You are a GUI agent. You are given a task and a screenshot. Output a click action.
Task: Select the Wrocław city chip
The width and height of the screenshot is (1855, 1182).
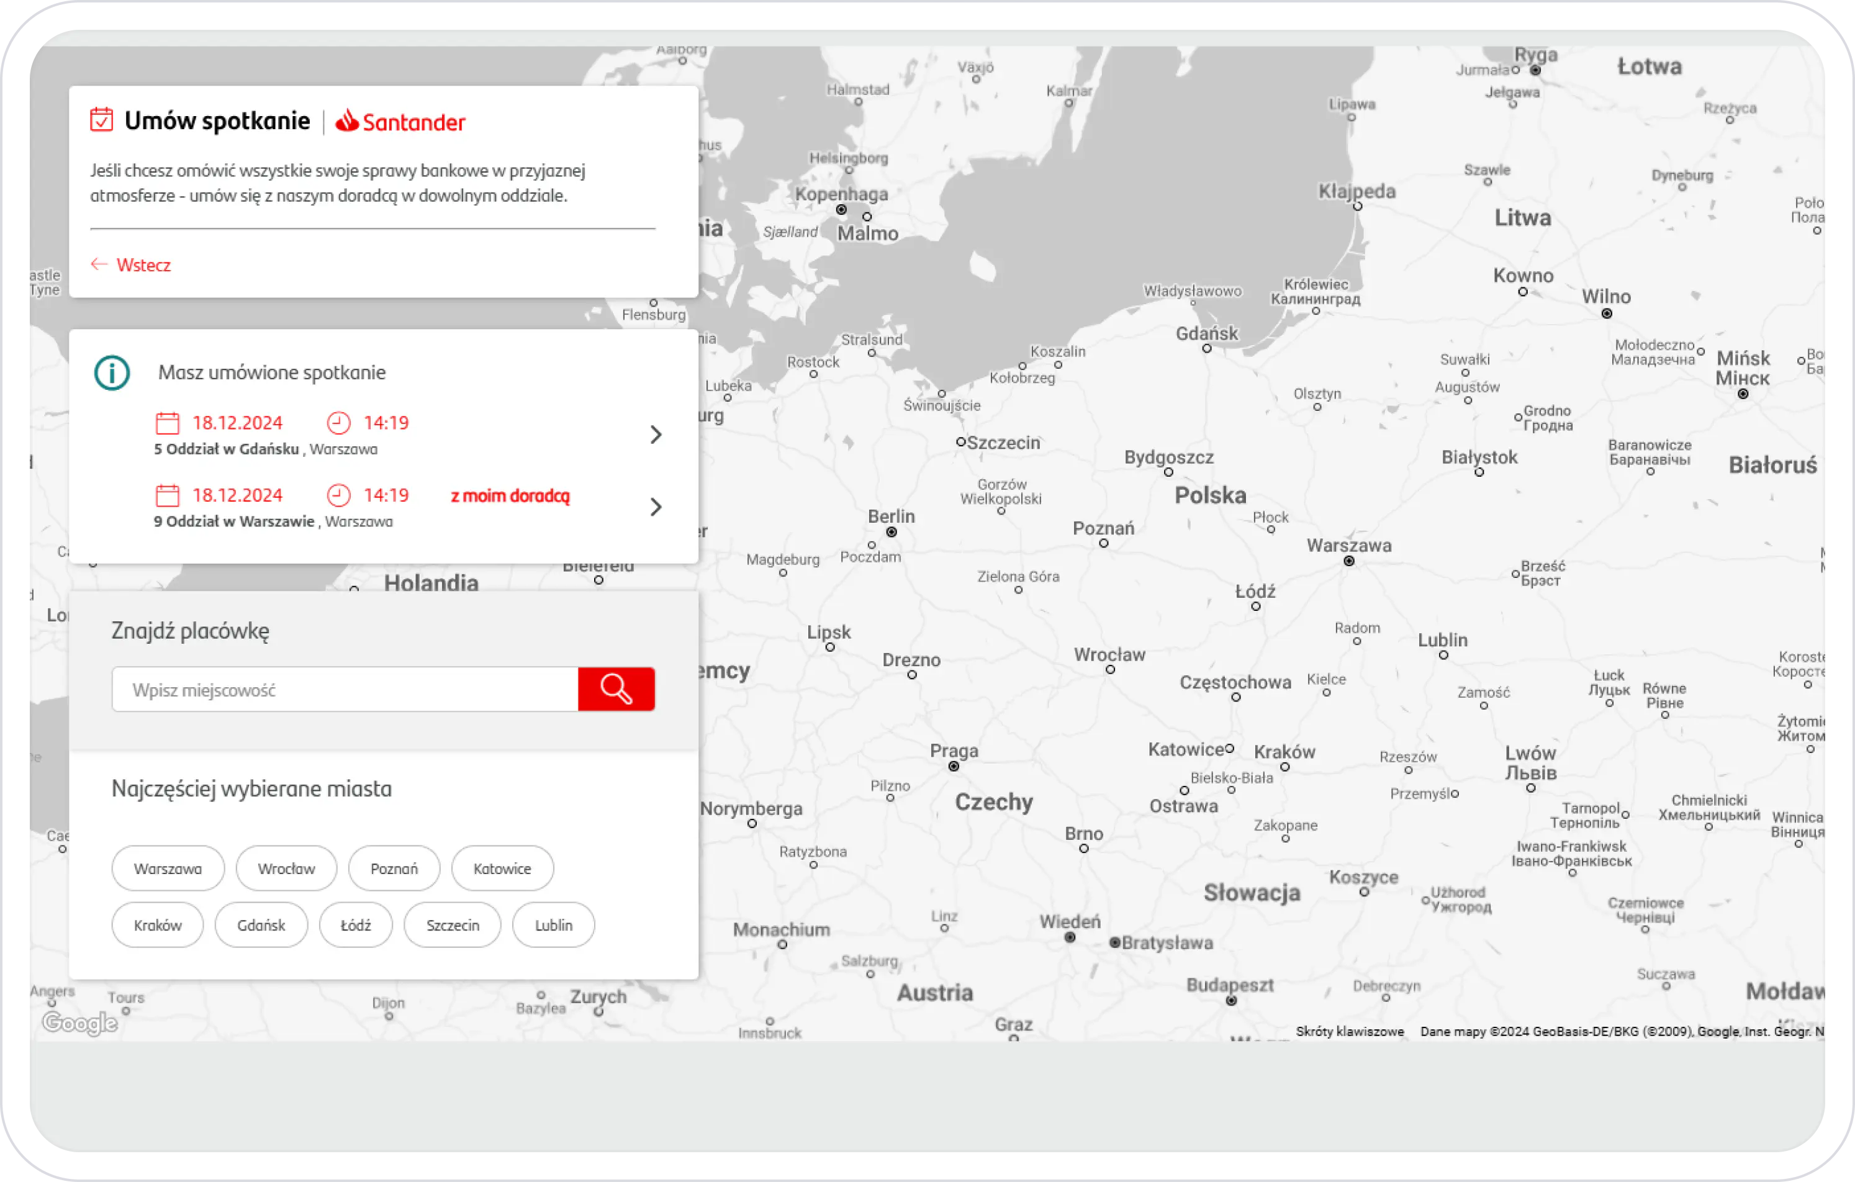[x=286, y=868]
